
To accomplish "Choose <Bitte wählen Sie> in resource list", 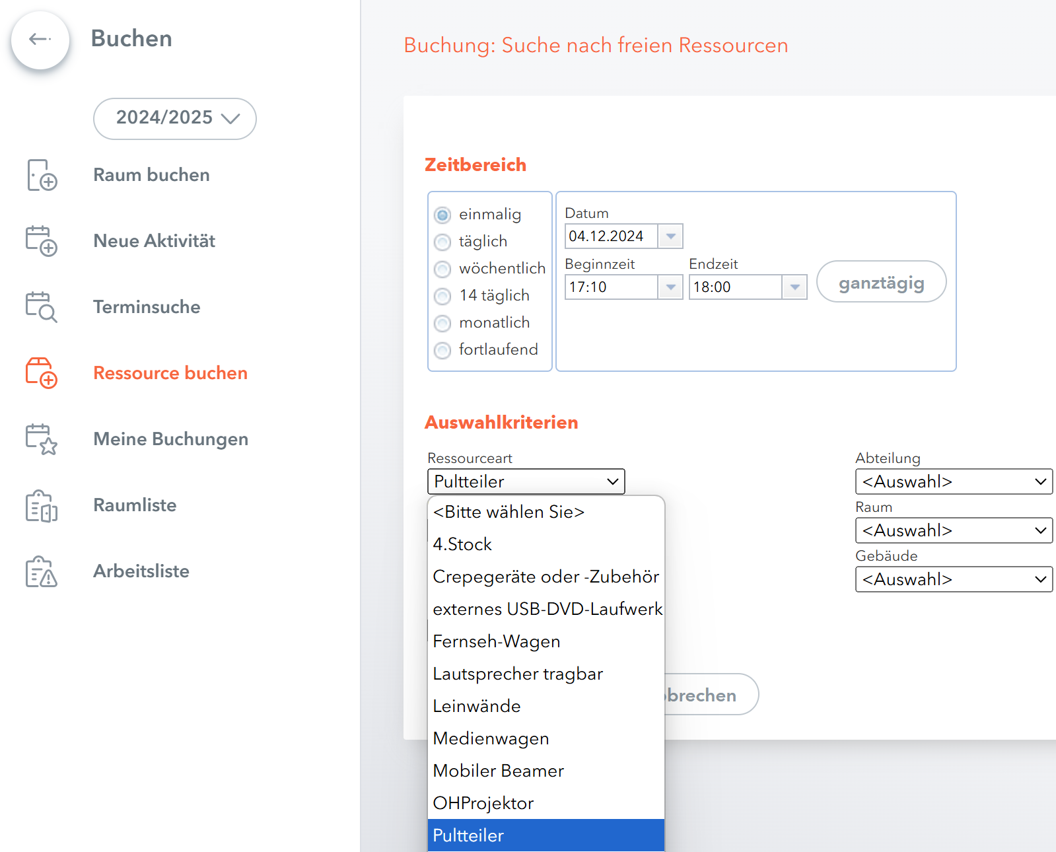I will point(546,512).
